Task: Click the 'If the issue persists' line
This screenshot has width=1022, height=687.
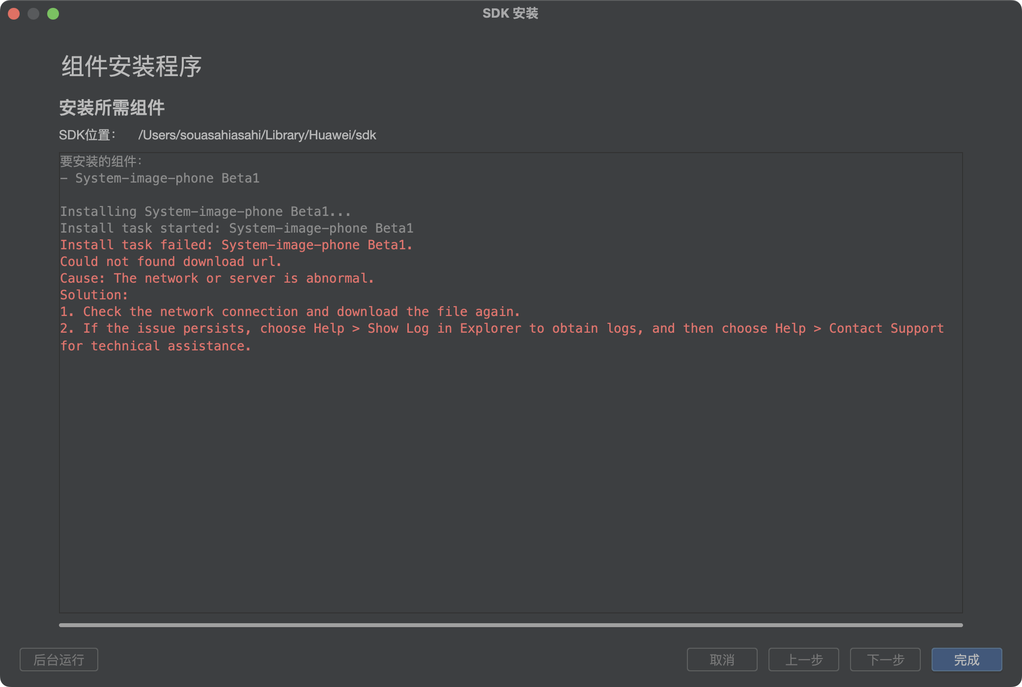Action: 501,328
